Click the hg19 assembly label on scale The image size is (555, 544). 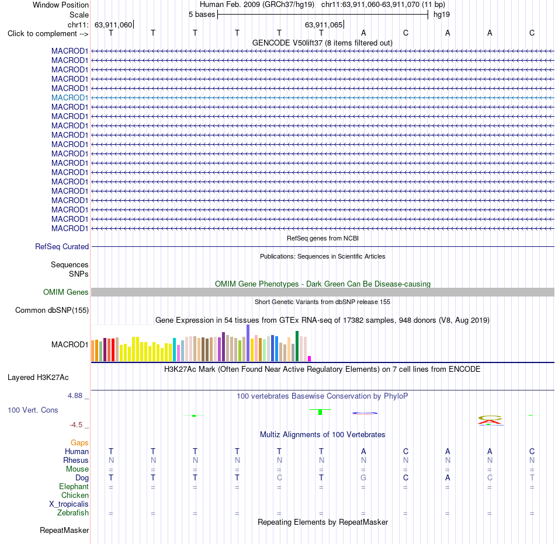click(442, 15)
